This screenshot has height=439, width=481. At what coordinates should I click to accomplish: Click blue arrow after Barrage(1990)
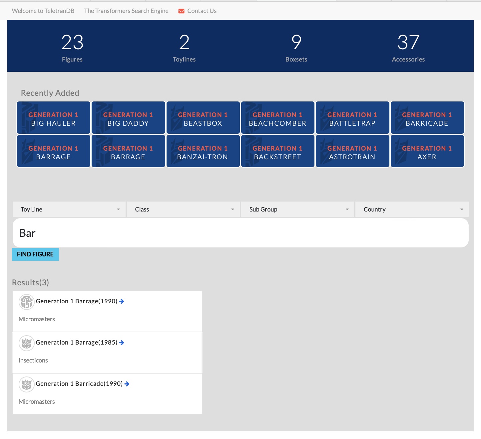pos(122,301)
